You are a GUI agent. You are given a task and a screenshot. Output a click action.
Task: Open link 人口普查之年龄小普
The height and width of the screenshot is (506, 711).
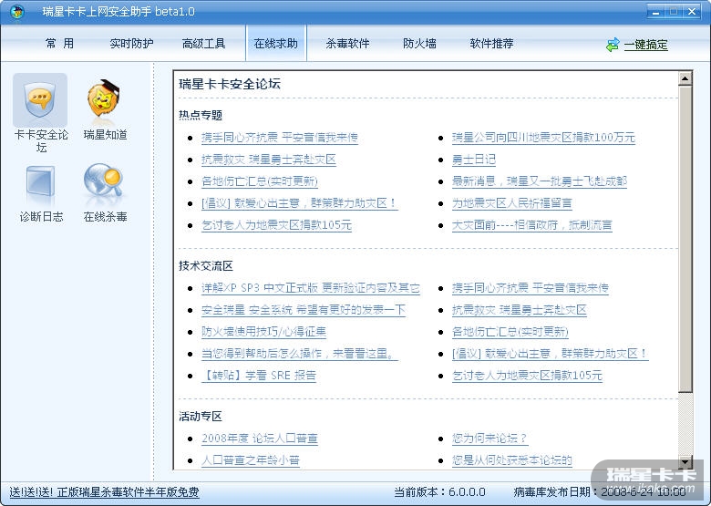251,460
